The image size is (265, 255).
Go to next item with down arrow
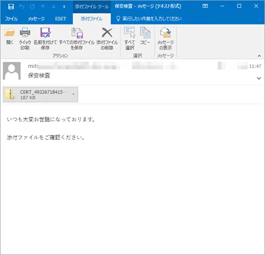click(53, 6)
